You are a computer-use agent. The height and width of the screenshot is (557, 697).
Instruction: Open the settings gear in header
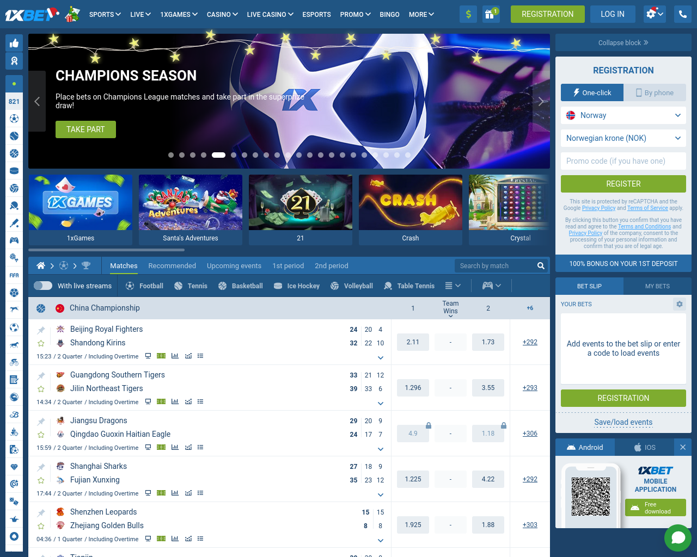654,14
